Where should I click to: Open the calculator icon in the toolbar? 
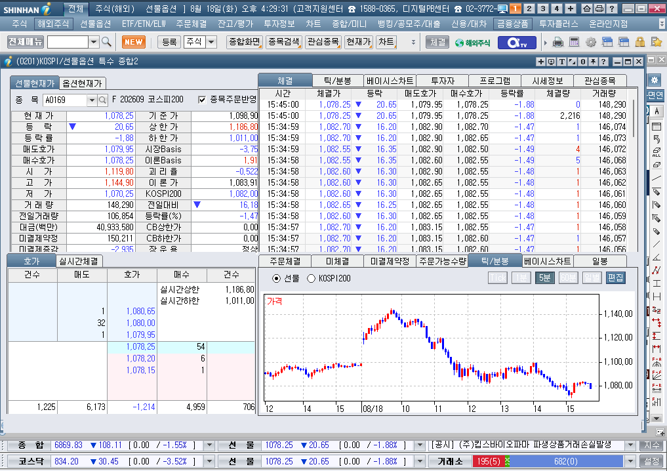[575, 42]
